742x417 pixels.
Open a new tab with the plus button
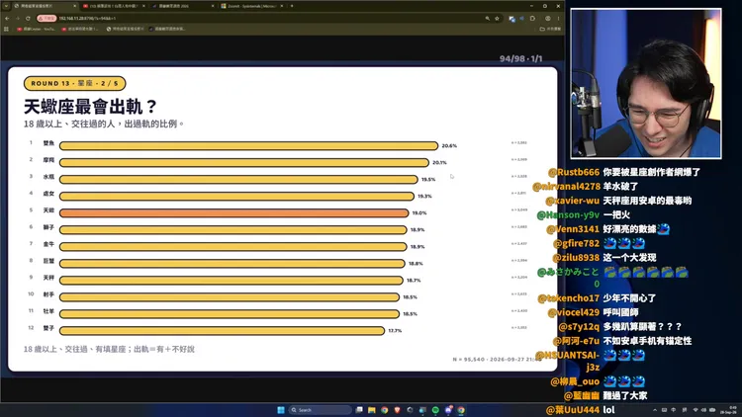(292, 6)
